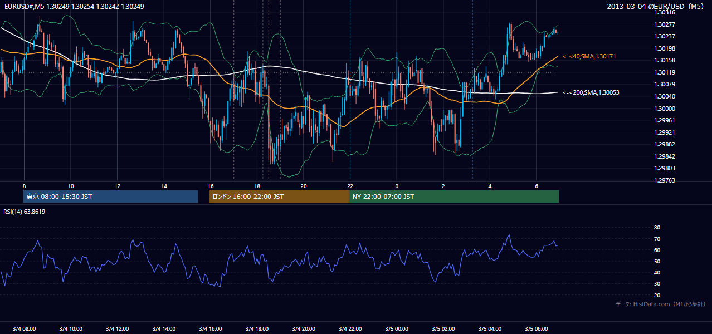Click hour label 14 under the price chart

164,186
